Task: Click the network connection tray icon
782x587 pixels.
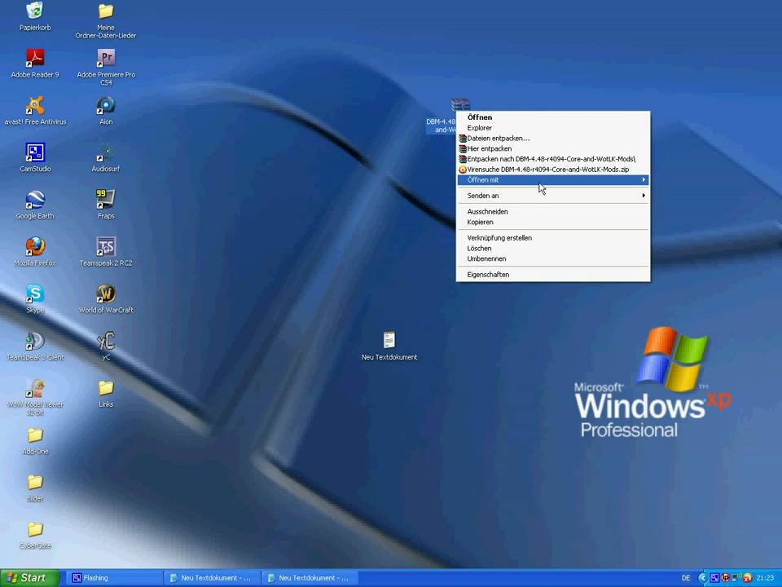Action: [736, 577]
